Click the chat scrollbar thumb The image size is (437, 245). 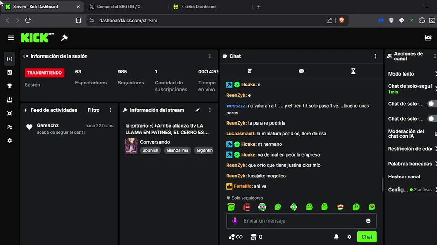point(382,184)
